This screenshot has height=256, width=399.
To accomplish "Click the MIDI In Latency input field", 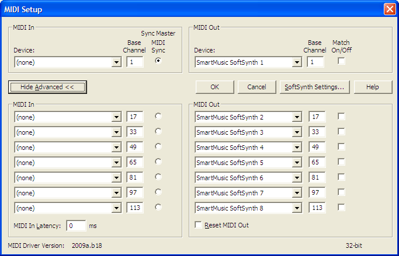I will coord(76,226).
